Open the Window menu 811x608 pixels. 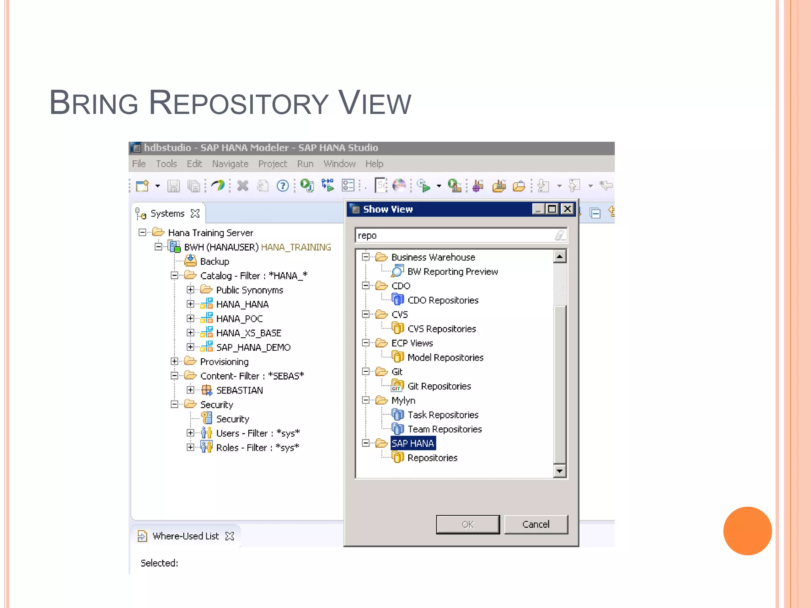(x=339, y=164)
